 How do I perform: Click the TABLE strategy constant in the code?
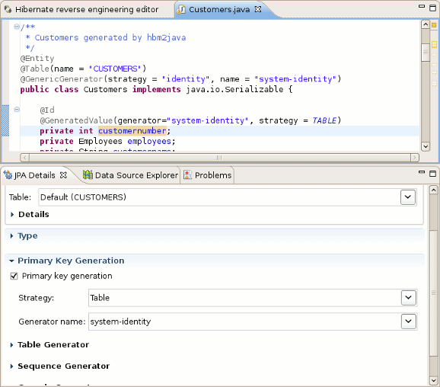pos(324,120)
